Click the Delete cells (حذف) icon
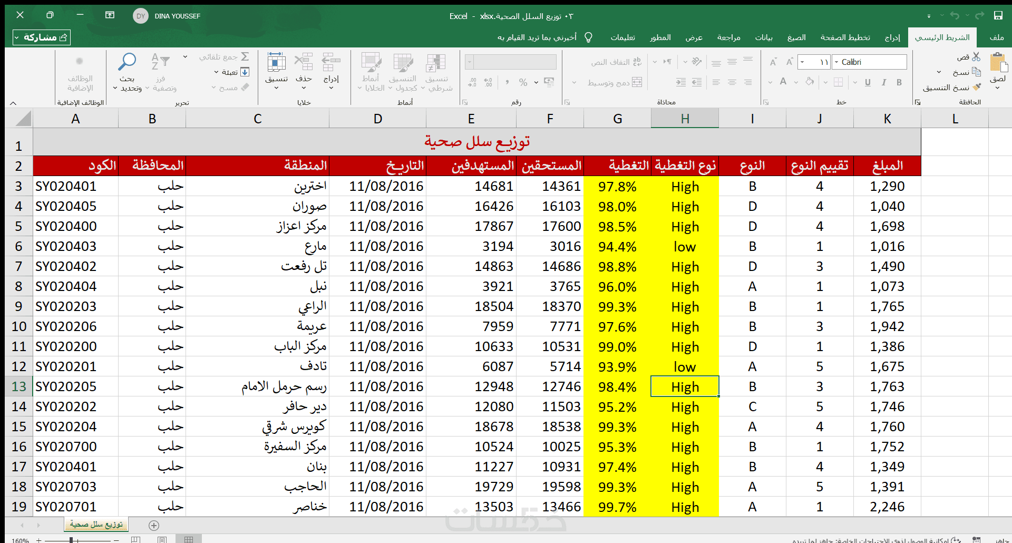This screenshot has width=1012, height=543. (x=304, y=62)
